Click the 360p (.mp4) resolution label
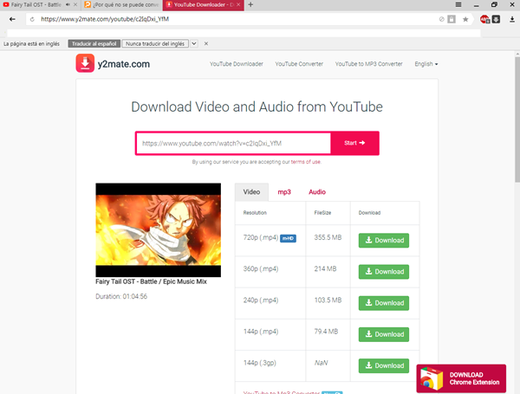 pyautogui.click(x=261, y=268)
